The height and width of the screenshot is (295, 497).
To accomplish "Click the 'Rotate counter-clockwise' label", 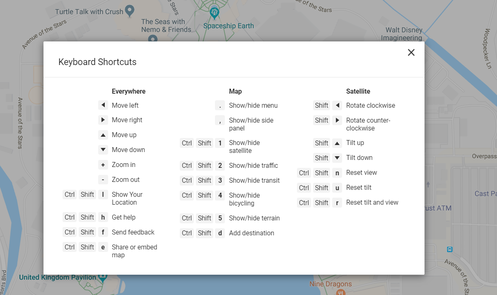I will pos(368,124).
